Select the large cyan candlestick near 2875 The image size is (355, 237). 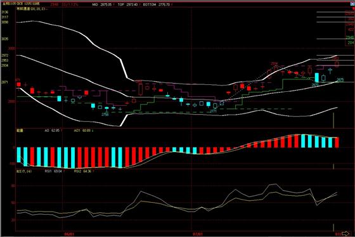click(317, 77)
